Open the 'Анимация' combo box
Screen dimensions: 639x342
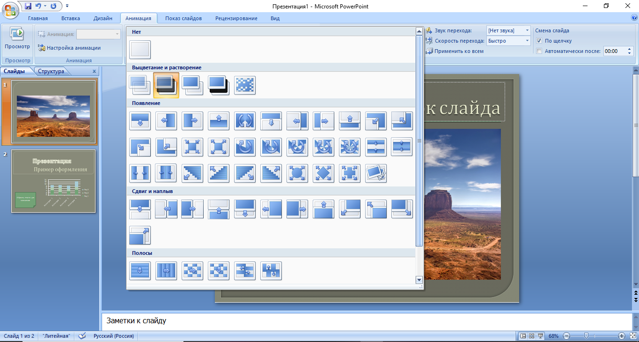(98, 34)
